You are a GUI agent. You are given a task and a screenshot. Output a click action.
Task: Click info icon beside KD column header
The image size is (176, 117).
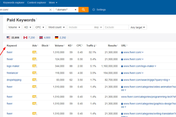pos(72,45)
